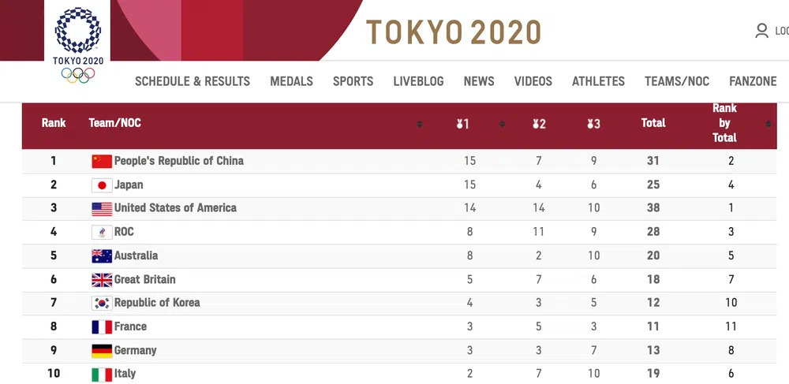
Task: Open the Schedule & Results menu
Action: point(193,81)
